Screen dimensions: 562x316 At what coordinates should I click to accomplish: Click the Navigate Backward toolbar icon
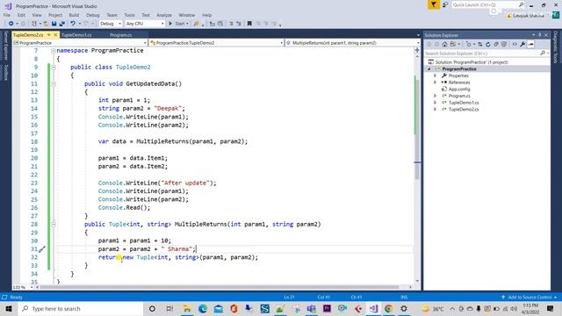click(11, 24)
